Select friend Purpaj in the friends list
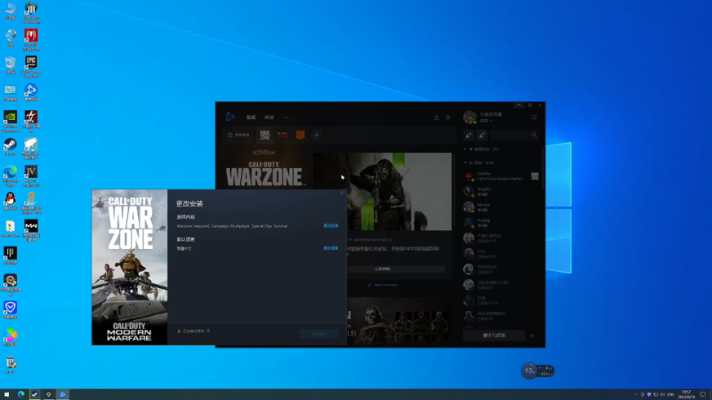The image size is (712, 400). (499, 223)
